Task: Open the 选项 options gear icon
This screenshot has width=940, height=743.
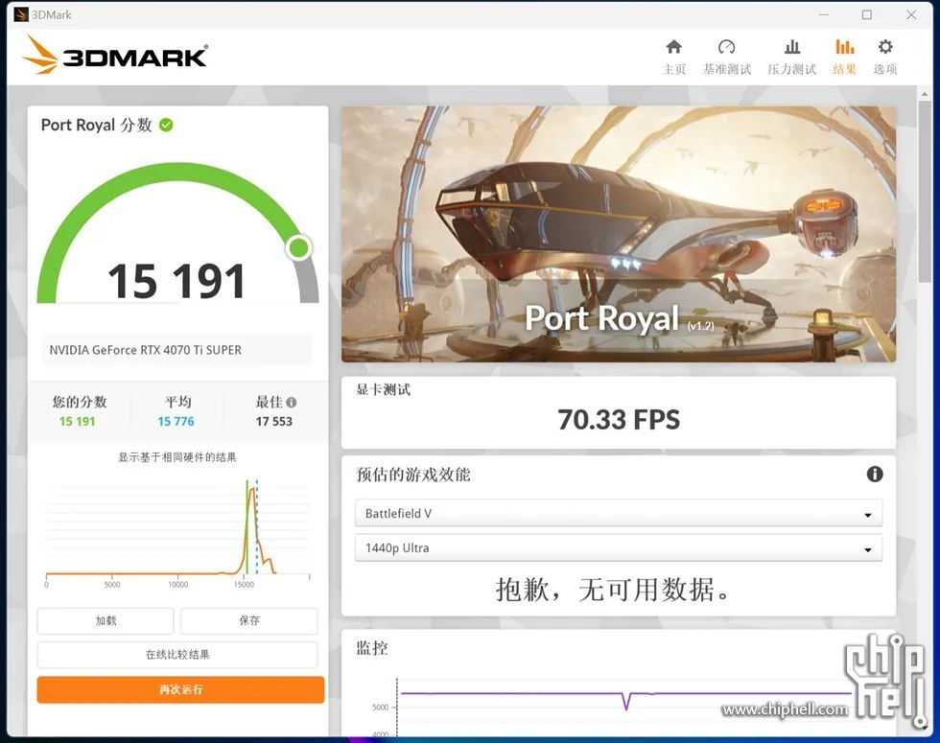Action: click(x=884, y=47)
